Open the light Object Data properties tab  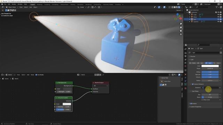pyautogui.click(x=185, y=84)
